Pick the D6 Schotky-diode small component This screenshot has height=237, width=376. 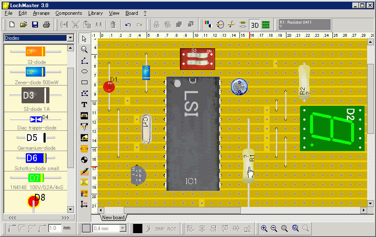tap(35, 161)
